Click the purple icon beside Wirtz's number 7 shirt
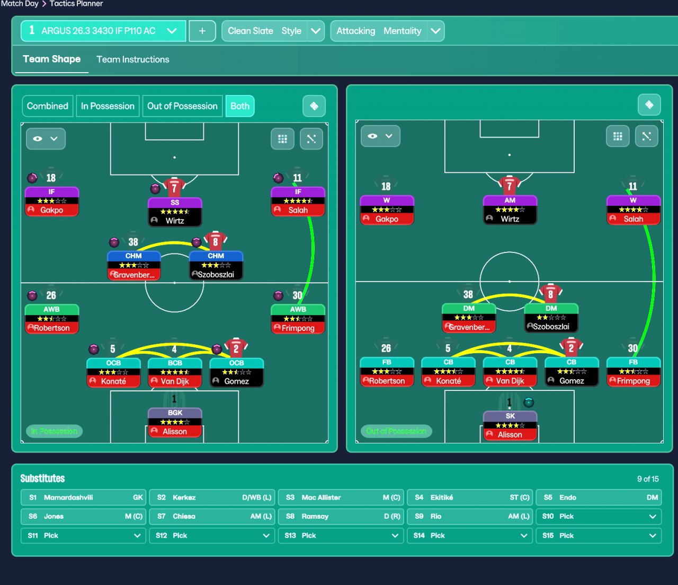Image resolution: width=678 pixels, height=585 pixels. (x=155, y=188)
